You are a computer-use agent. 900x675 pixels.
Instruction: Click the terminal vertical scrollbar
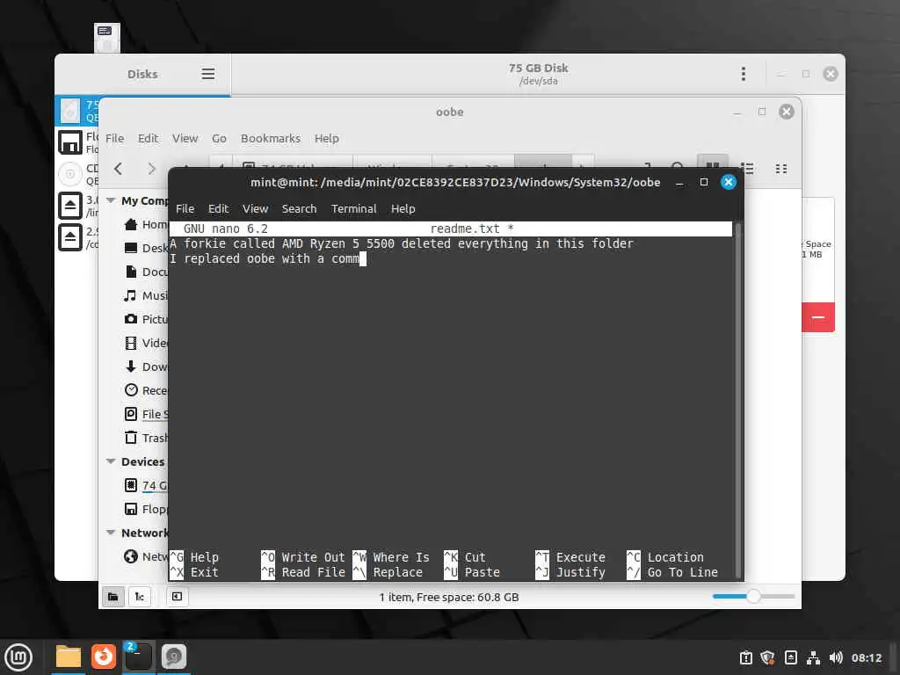(738, 400)
